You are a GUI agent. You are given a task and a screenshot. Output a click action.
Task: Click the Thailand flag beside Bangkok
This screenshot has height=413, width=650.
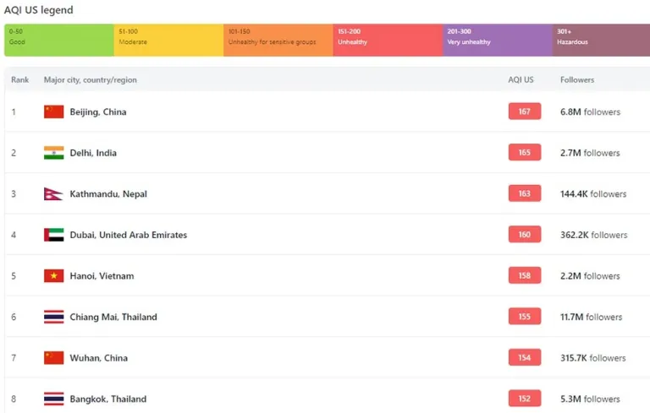tap(53, 399)
